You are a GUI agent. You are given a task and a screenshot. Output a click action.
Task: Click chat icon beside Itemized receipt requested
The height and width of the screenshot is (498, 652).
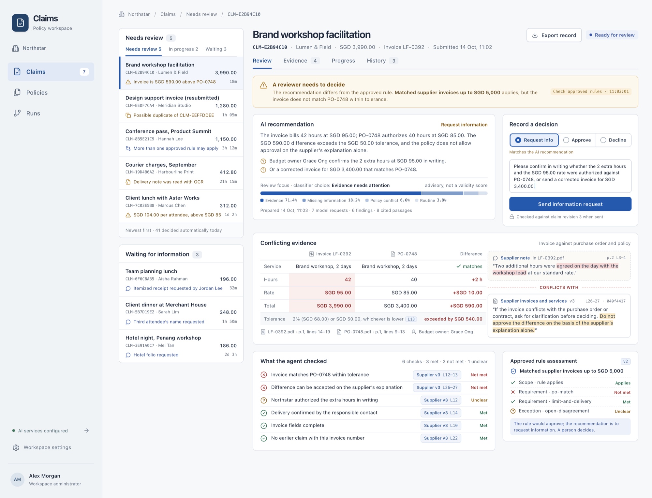(x=128, y=288)
